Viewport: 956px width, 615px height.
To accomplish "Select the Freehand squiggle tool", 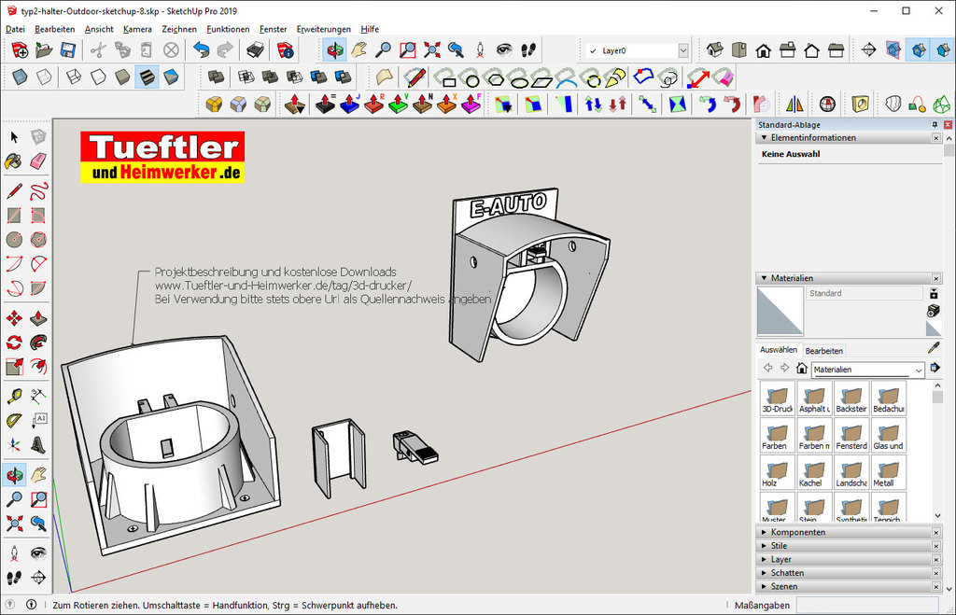I will (38, 190).
